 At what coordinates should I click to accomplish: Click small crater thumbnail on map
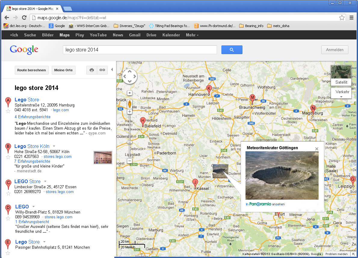pos(220,171)
